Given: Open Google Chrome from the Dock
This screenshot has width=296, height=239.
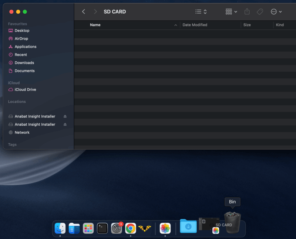Looking at the screenshot, I should (x=130, y=228).
